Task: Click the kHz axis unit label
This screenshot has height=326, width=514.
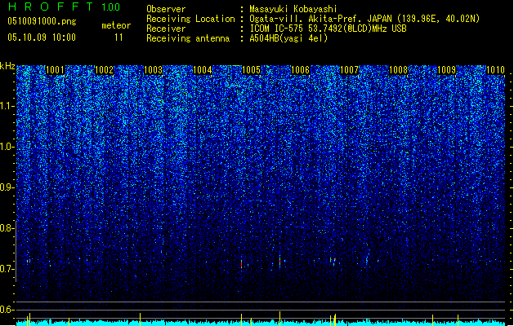Action: click(x=7, y=66)
